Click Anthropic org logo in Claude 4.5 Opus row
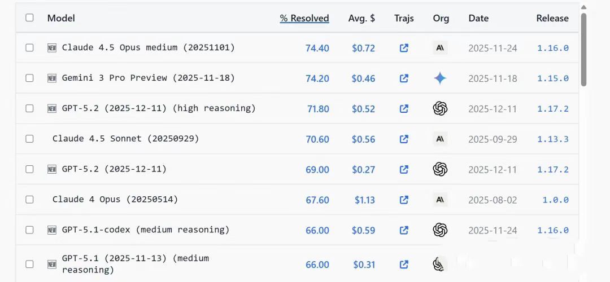This screenshot has height=282, width=610. pyautogui.click(x=440, y=48)
